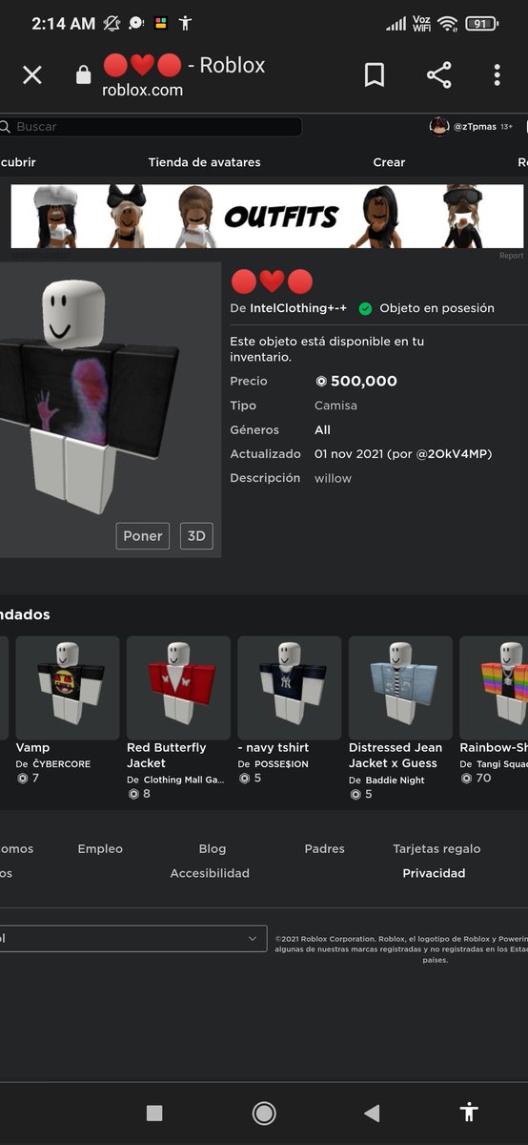
Task: Bookmark this page with bookmark icon
Action: (x=375, y=75)
